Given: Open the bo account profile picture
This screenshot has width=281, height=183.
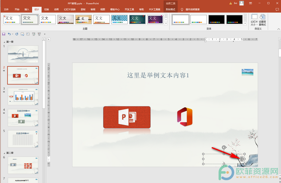Looking at the screenshot, I should click(x=242, y=3).
